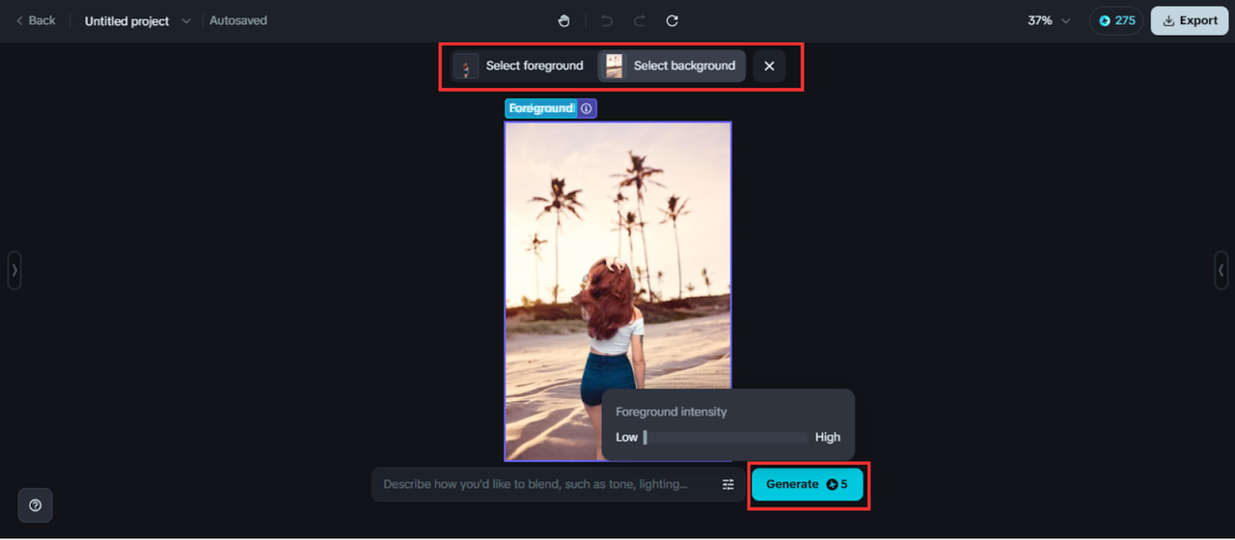Viewport: 1235px width, 540px height.
Task: Undo the last action
Action: tap(607, 20)
